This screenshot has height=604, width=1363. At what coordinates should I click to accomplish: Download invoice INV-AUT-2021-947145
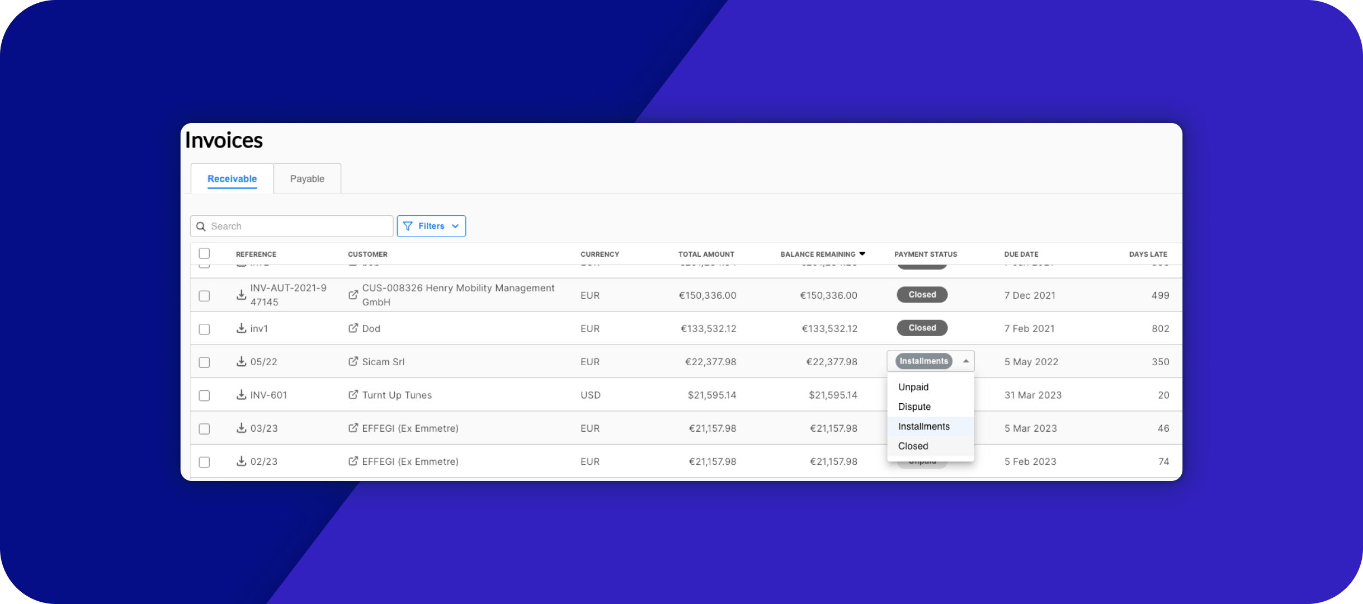pos(241,295)
